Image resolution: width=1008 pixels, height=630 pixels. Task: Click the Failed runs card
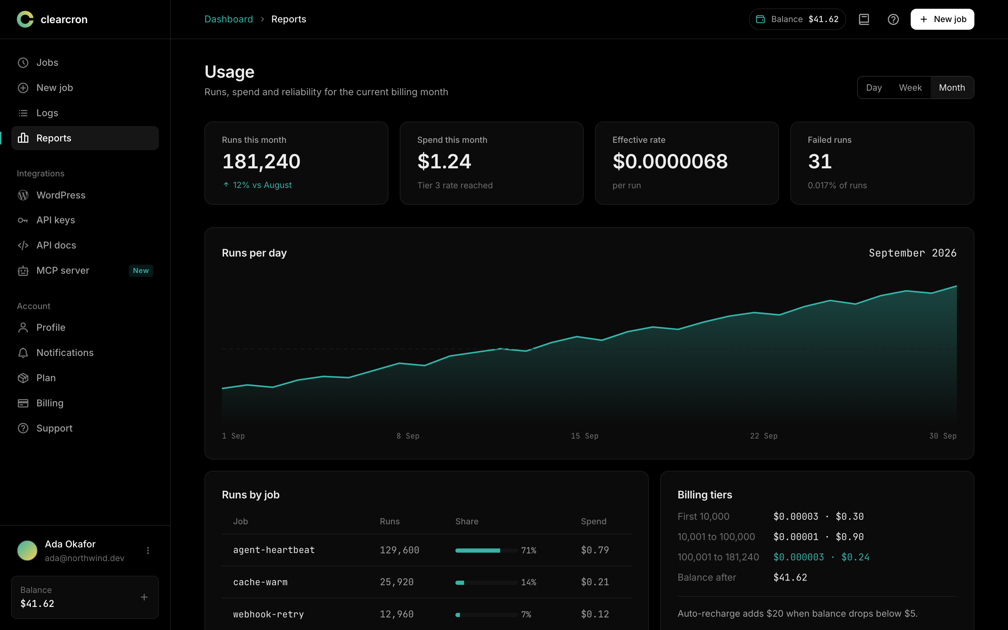pyautogui.click(x=882, y=163)
